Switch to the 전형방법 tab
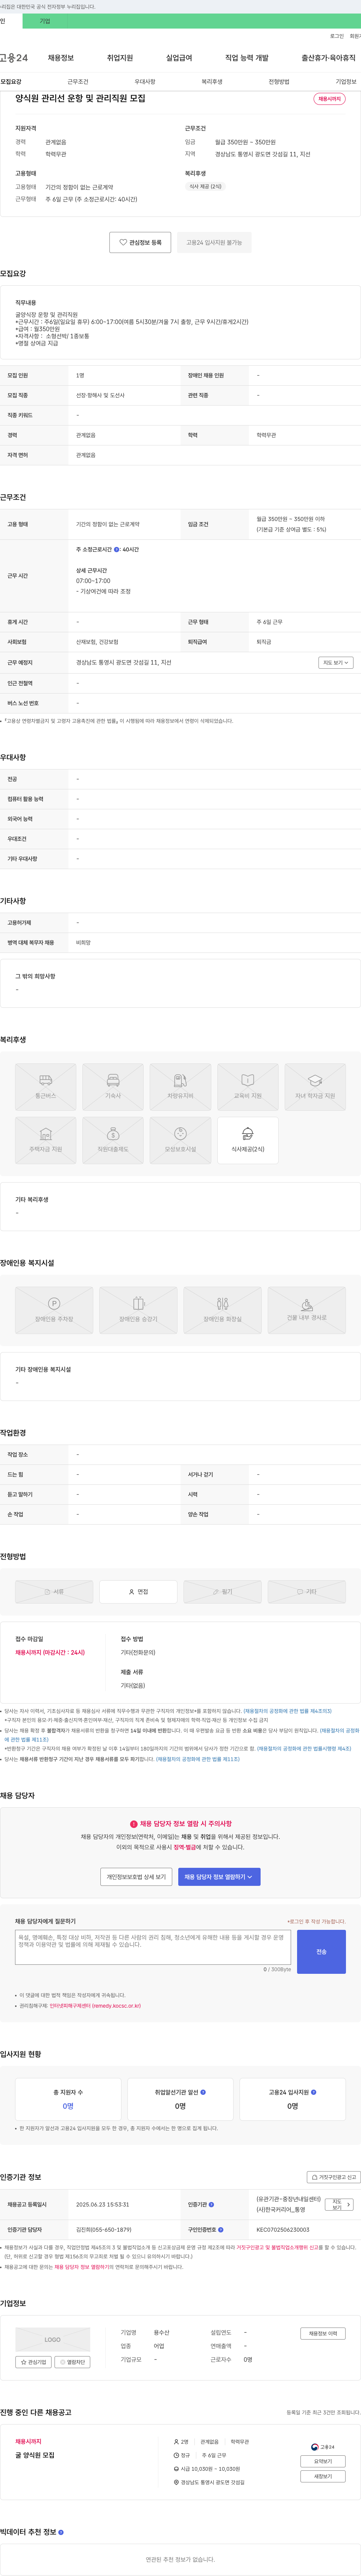 (x=279, y=82)
